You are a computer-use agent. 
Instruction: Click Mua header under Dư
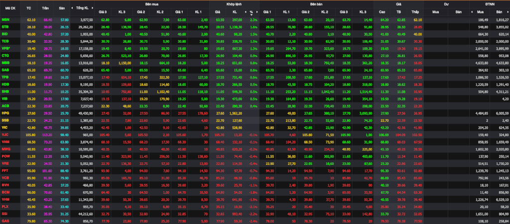435,12
